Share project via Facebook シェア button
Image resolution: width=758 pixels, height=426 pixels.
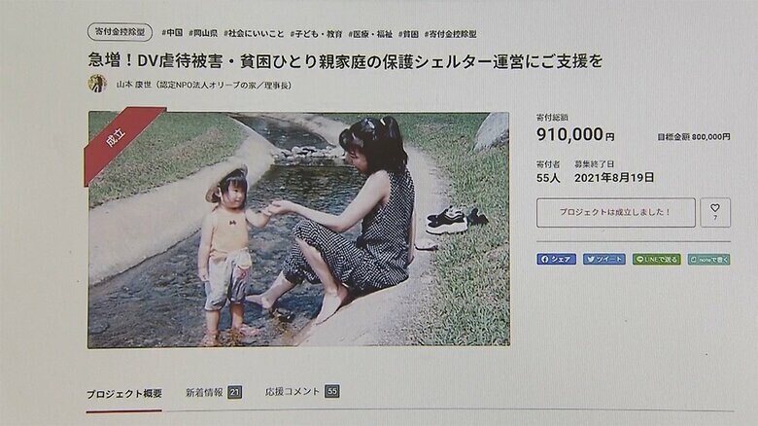[556, 259]
